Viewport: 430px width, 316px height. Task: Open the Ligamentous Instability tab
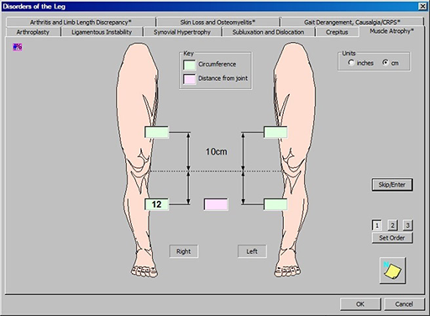coord(102,32)
